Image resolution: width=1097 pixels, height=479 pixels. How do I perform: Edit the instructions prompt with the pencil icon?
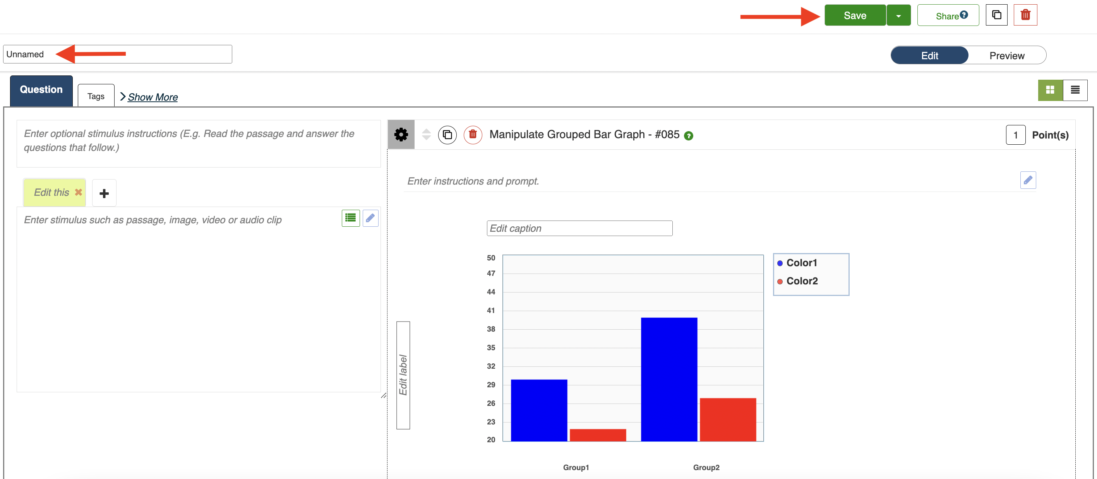(1028, 180)
